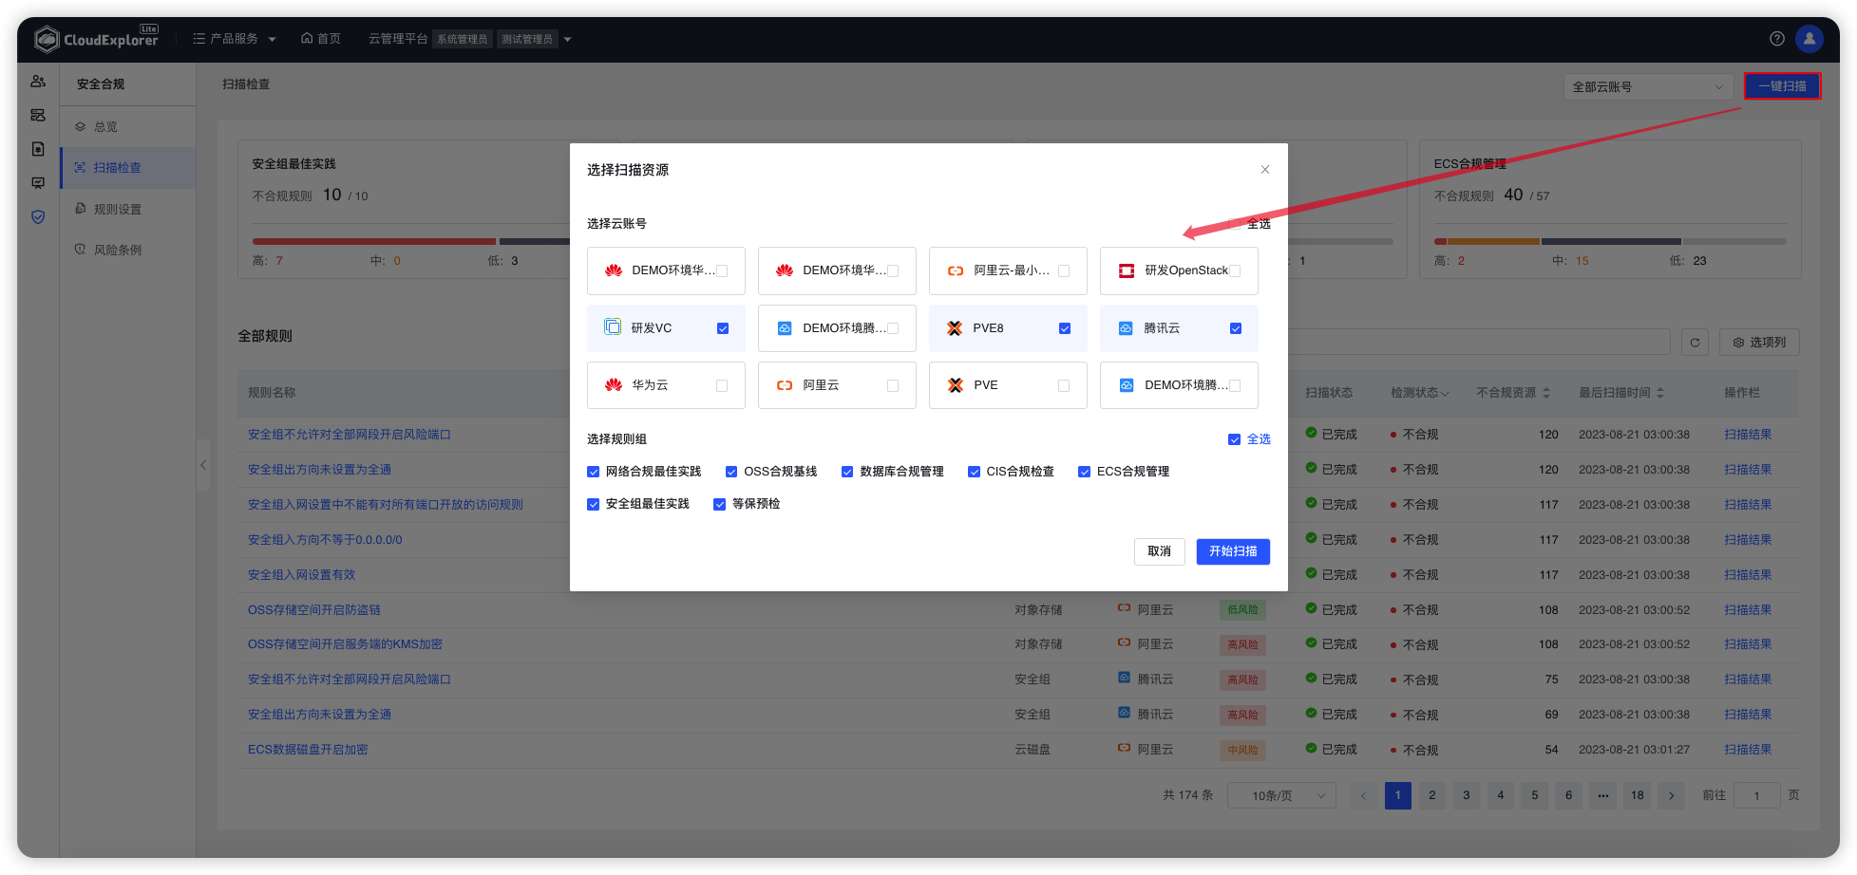Open rule 安全组入网设置有效
1857x875 pixels.
pos(302,575)
